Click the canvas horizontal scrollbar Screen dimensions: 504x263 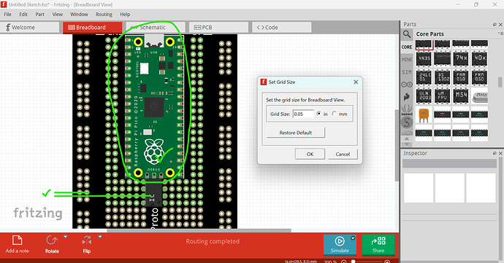coord(199,230)
